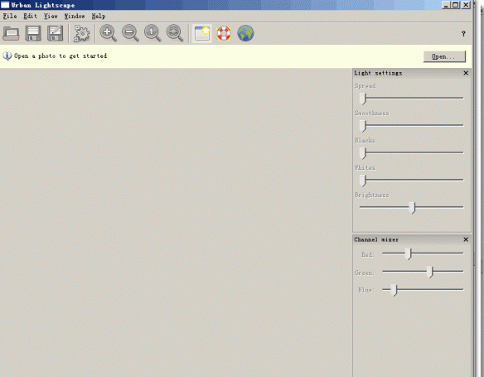The height and width of the screenshot is (377, 484).
Task: Click the Save As disk icon
Action: (x=56, y=33)
